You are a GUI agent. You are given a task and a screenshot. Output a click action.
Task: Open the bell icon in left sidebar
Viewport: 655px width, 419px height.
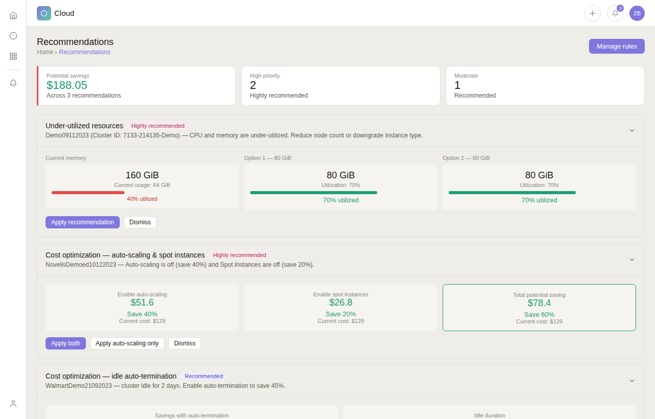(x=13, y=83)
